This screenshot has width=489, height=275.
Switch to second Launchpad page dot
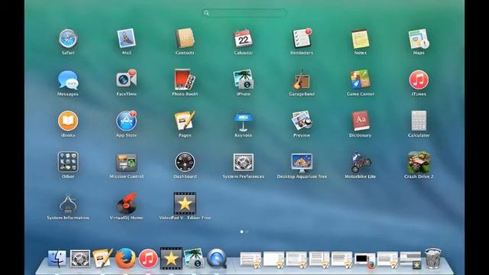coord(247,231)
